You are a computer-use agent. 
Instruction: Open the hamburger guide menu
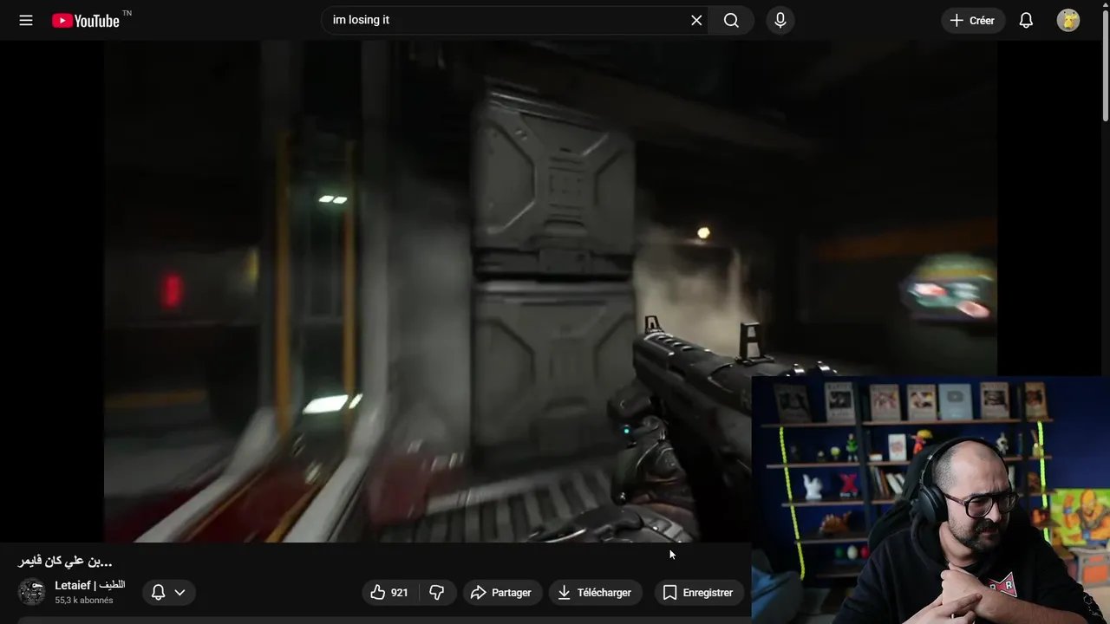26,20
